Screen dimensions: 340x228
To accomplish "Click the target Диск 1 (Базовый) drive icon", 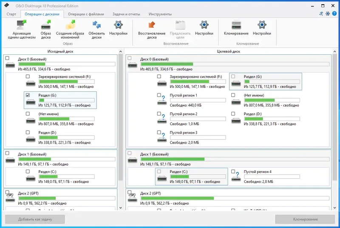I will (x=133, y=160).
